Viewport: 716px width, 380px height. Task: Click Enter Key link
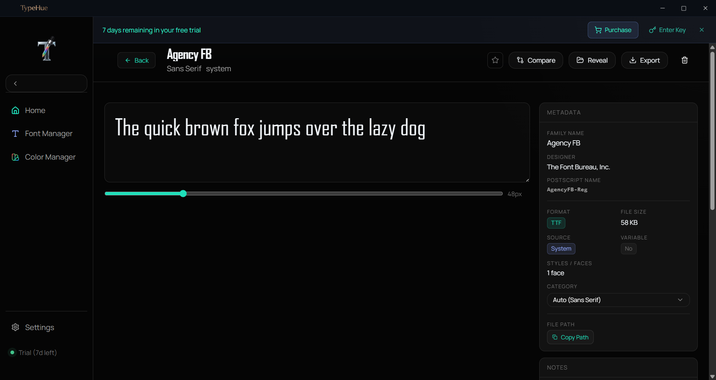click(x=668, y=30)
